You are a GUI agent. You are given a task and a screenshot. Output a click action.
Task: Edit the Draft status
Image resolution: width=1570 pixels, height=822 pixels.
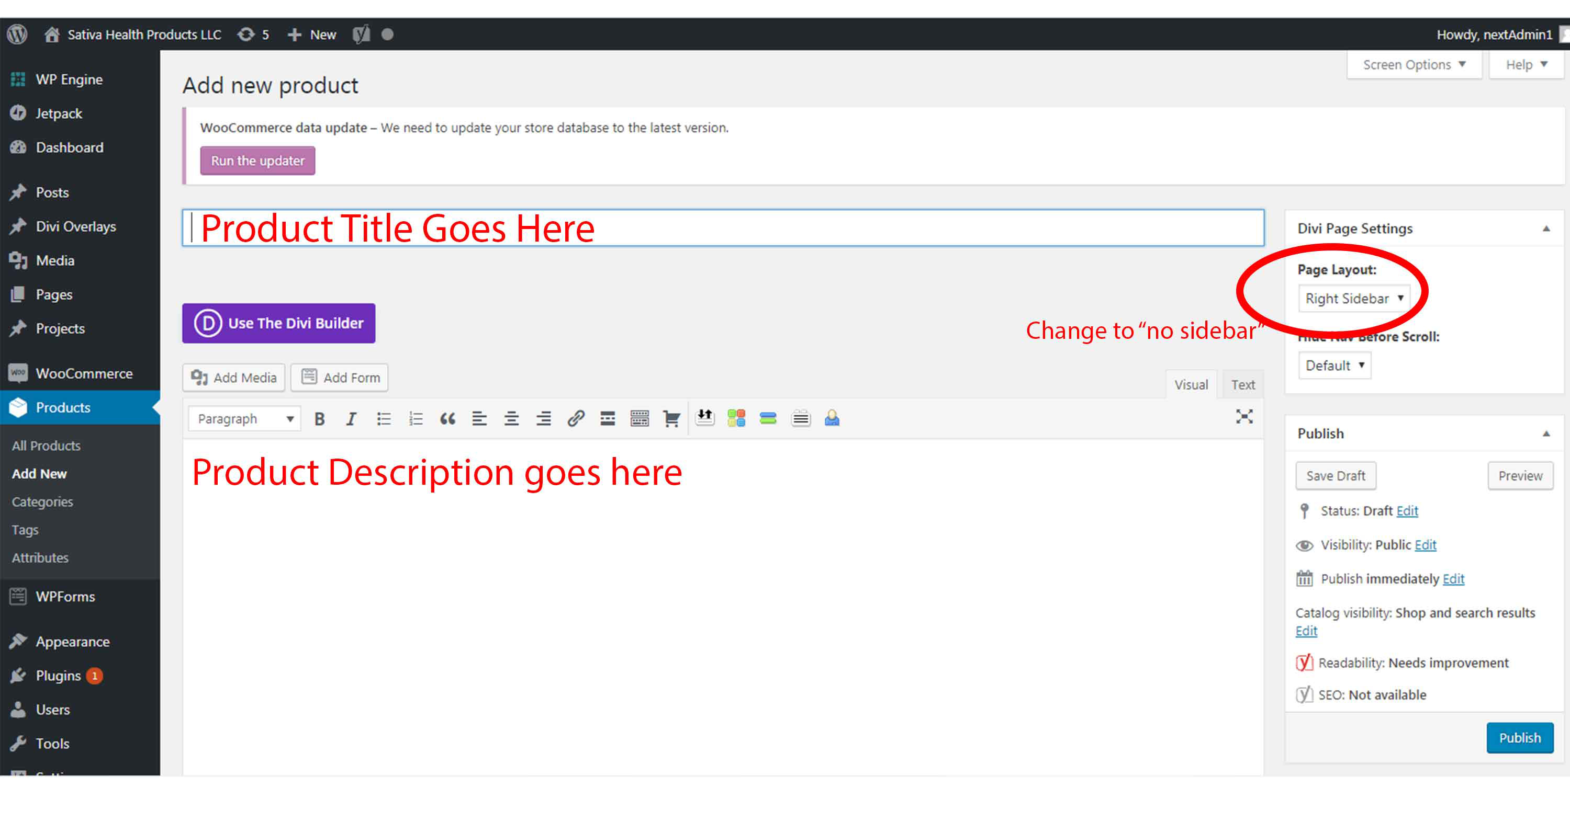point(1407,511)
